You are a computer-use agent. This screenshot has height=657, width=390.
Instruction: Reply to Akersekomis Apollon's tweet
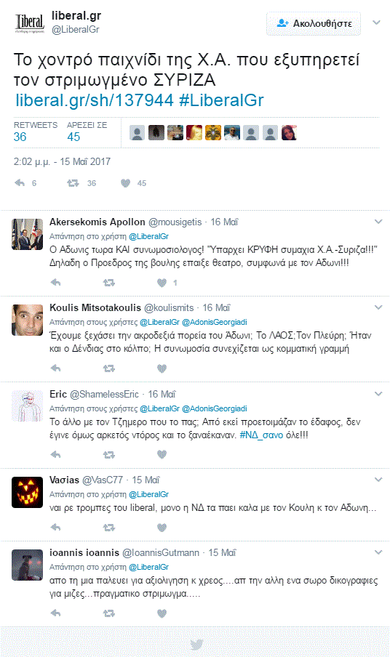click(x=55, y=283)
